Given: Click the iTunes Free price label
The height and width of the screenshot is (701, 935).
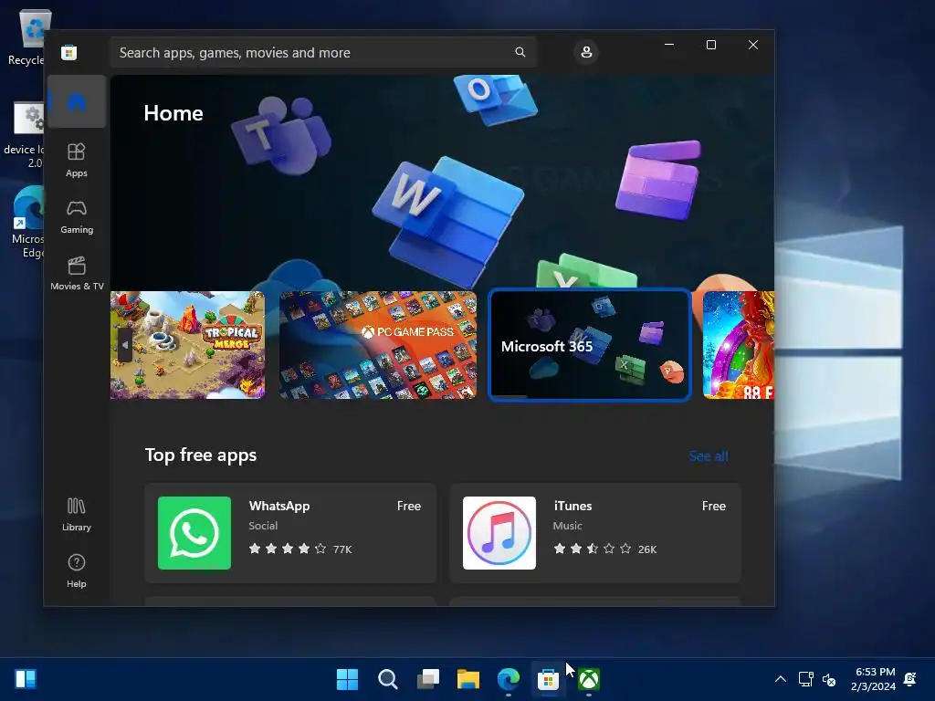Looking at the screenshot, I should [x=714, y=506].
